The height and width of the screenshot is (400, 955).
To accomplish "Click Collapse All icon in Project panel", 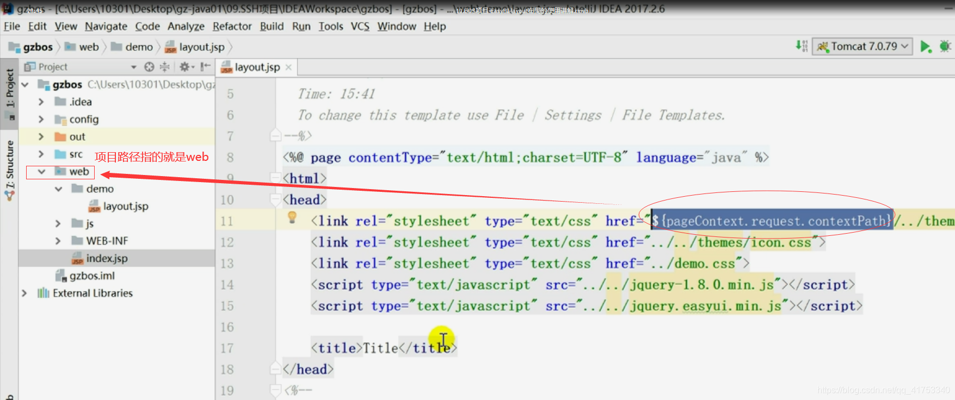I will 164,67.
